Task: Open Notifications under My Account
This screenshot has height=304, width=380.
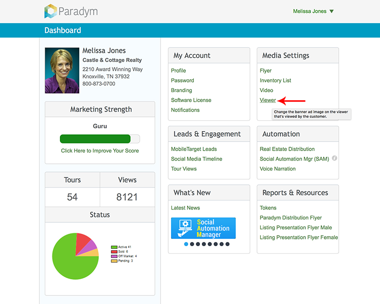Action: pyautogui.click(x=185, y=110)
